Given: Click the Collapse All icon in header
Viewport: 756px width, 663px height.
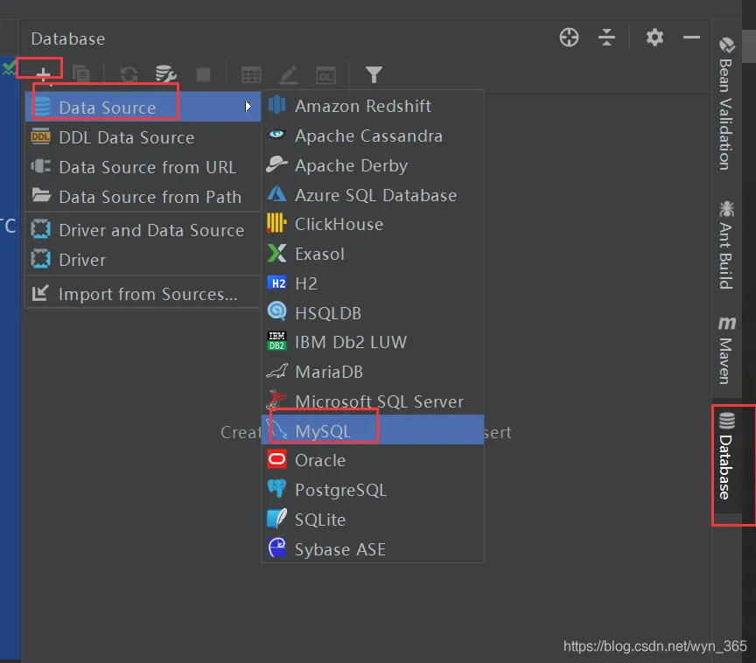Looking at the screenshot, I should pos(606,37).
